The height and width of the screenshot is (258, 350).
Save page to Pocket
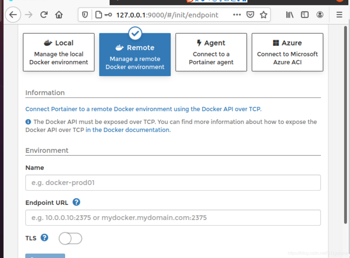pos(250,15)
